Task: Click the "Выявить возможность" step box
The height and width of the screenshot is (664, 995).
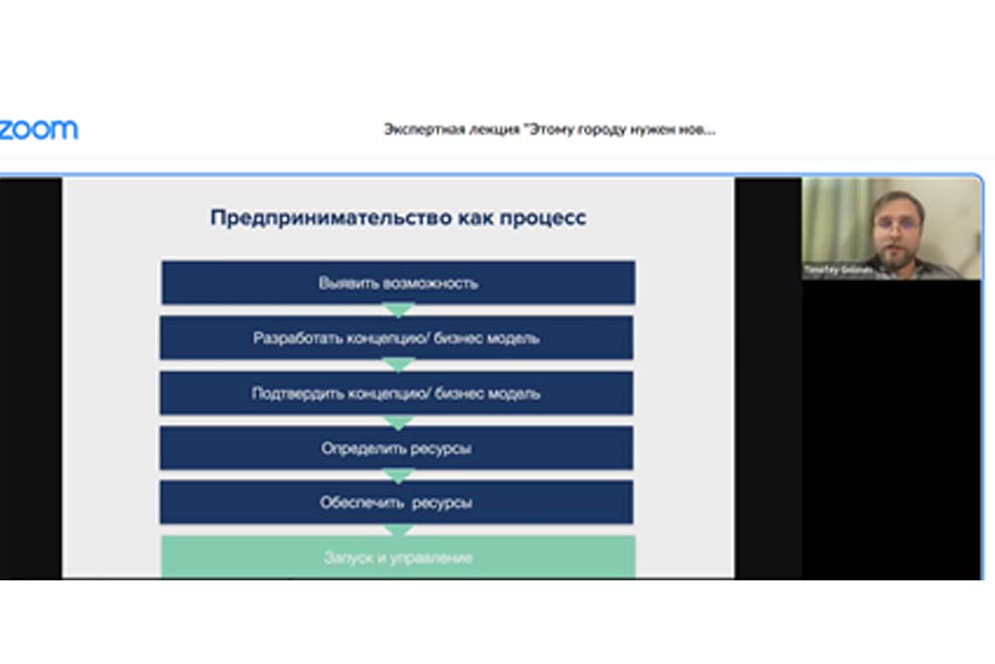Action: 398,283
